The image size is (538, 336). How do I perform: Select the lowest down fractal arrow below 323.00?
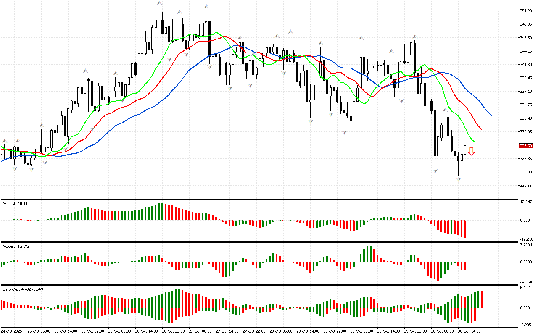click(459, 179)
